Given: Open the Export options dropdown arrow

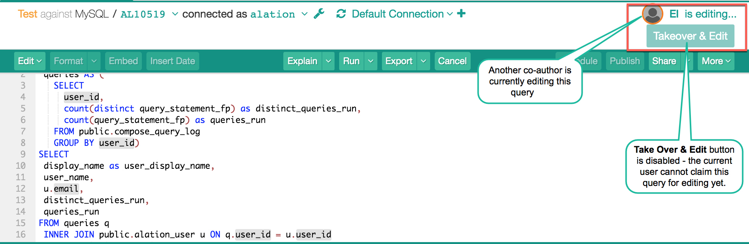Looking at the screenshot, I should click(x=423, y=61).
